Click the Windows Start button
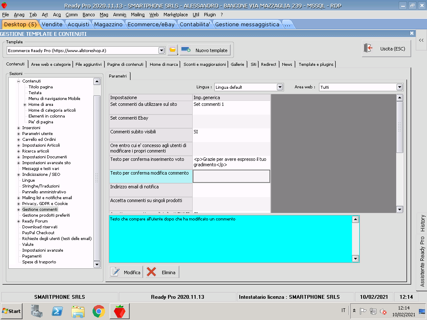 pyautogui.click(x=11, y=311)
